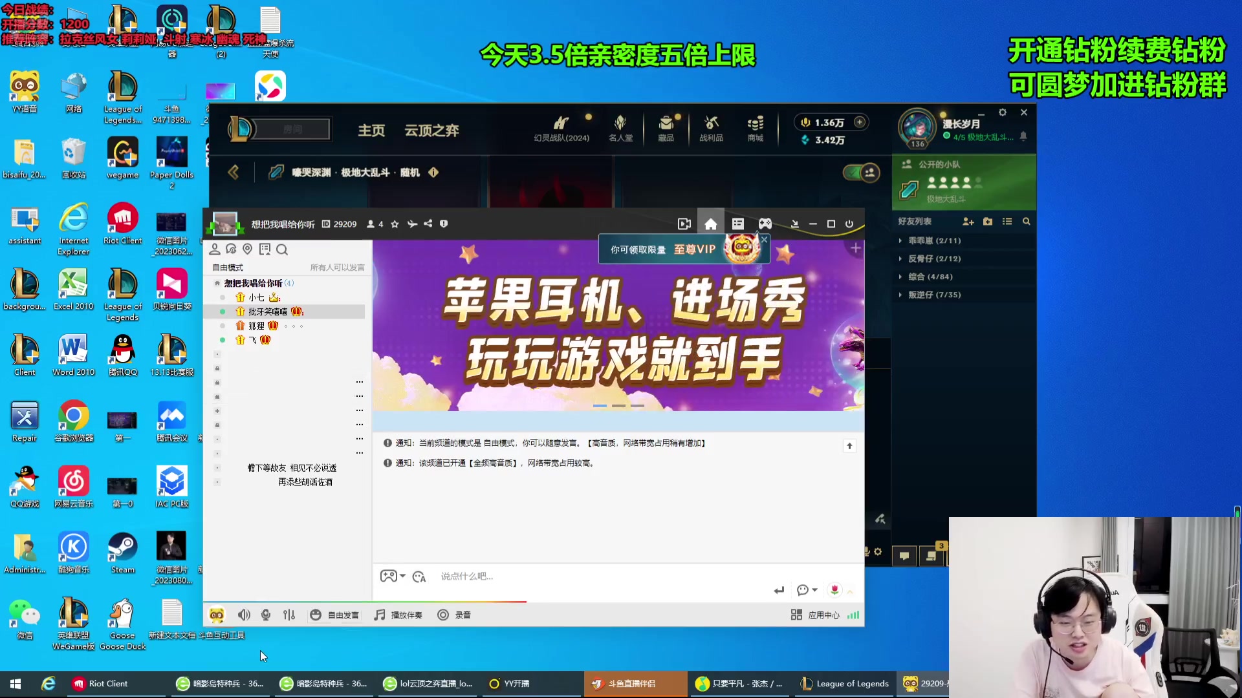1242x698 pixels.
Task: Start recording with the 录音 icon in YY
Action: (453, 615)
